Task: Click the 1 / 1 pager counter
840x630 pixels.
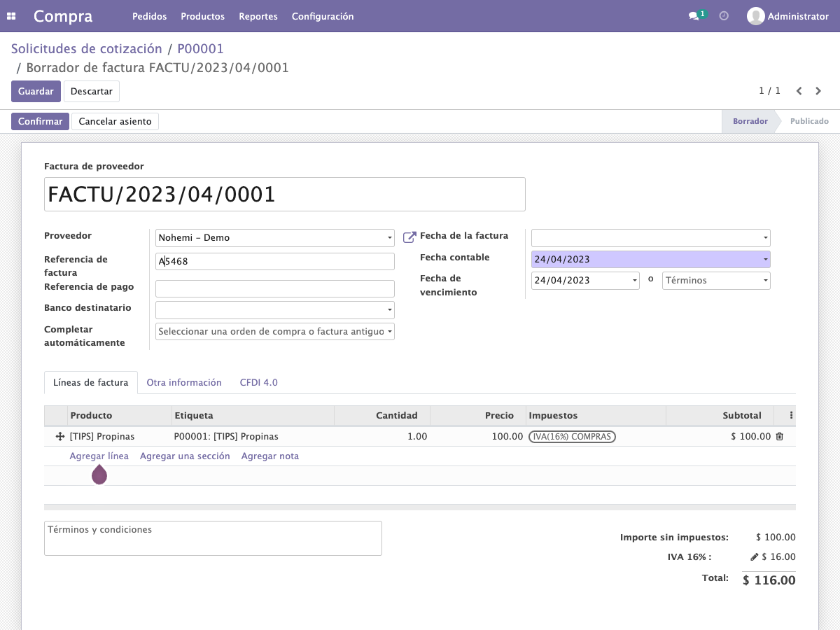Action: pos(769,91)
